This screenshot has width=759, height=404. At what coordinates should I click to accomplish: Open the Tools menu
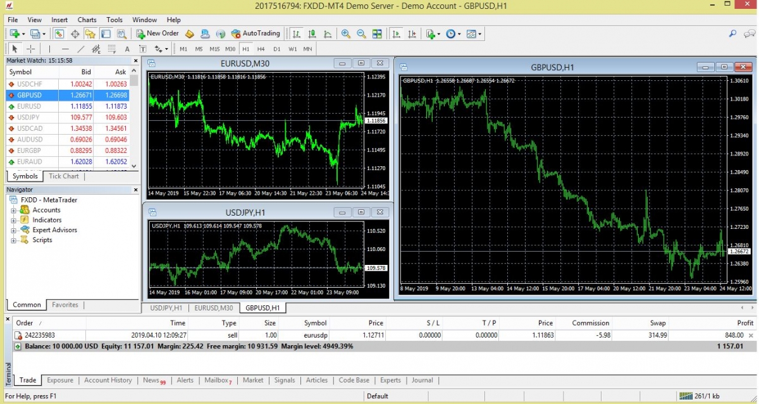114,20
